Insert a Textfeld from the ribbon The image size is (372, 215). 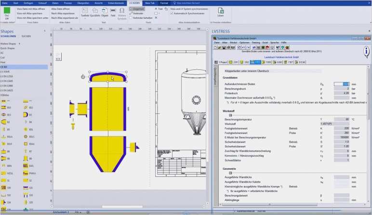85,13
